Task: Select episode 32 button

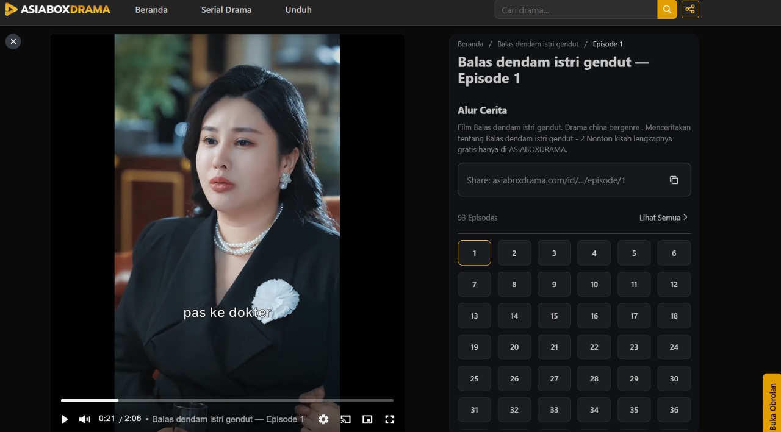Action: pos(514,409)
